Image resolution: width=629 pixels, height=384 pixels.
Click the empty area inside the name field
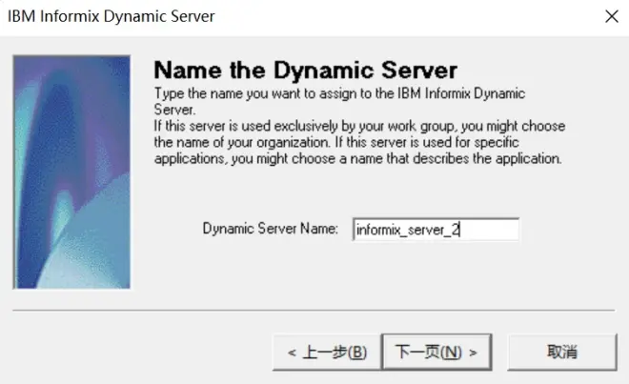click(490, 230)
